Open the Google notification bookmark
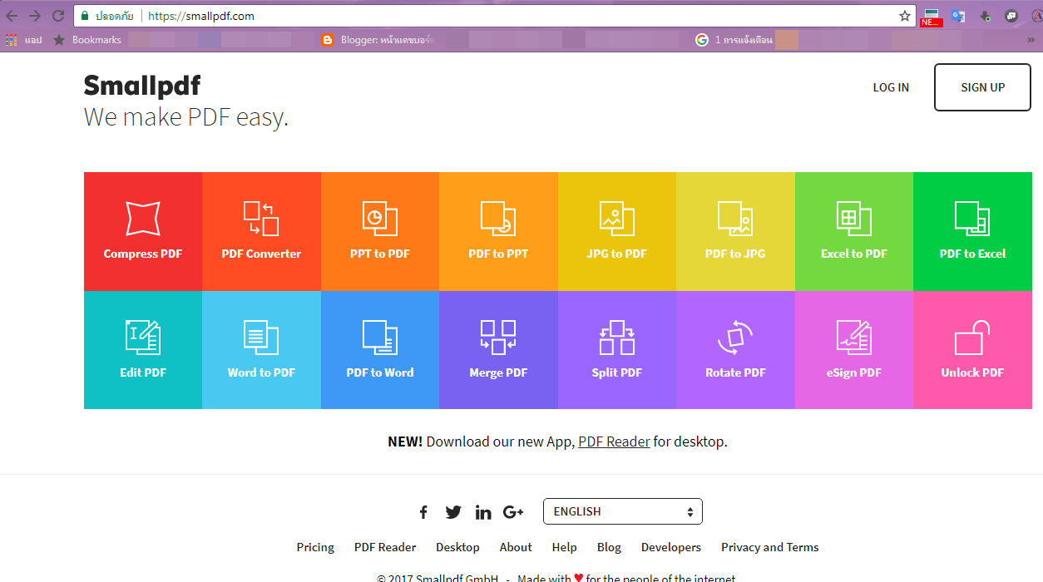The height and width of the screenshot is (582, 1043). coord(734,39)
